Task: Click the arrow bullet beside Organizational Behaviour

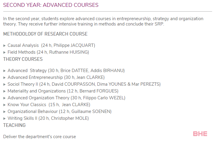Action: (x=4, y=112)
